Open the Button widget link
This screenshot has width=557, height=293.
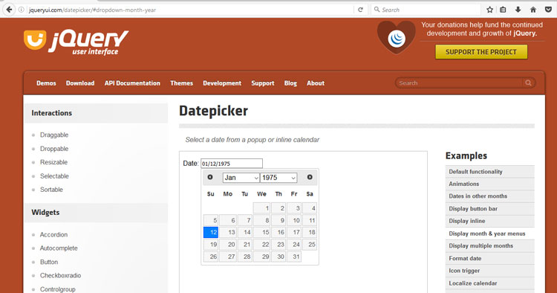49,262
